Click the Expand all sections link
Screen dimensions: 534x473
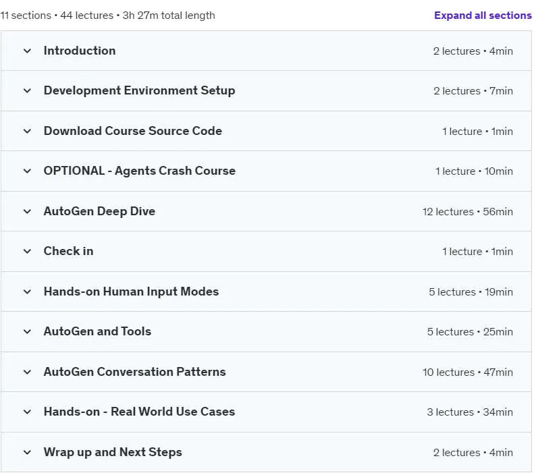click(x=483, y=16)
